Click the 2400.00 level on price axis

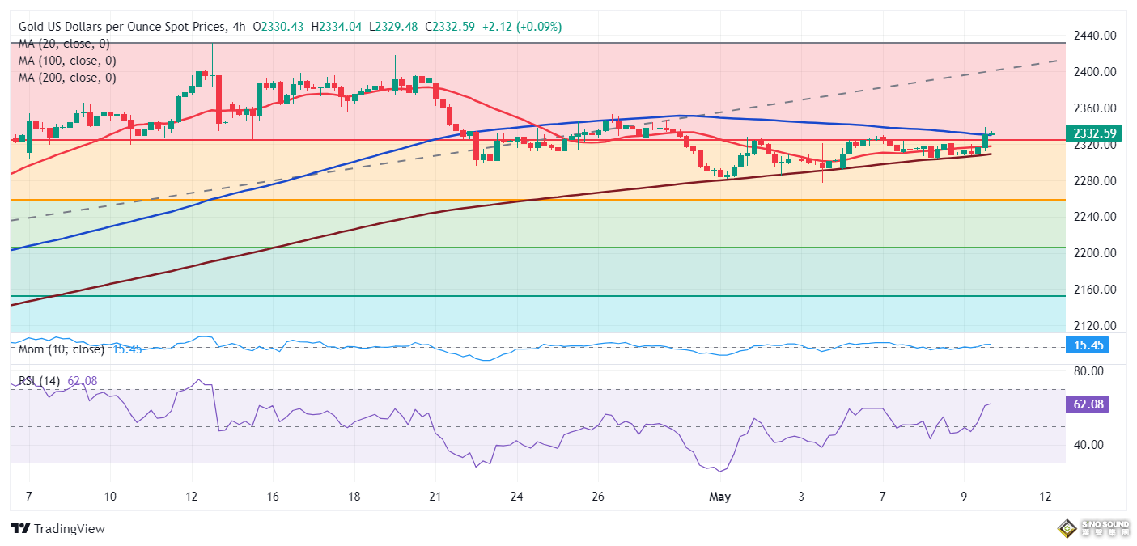pyautogui.click(x=1094, y=72)
